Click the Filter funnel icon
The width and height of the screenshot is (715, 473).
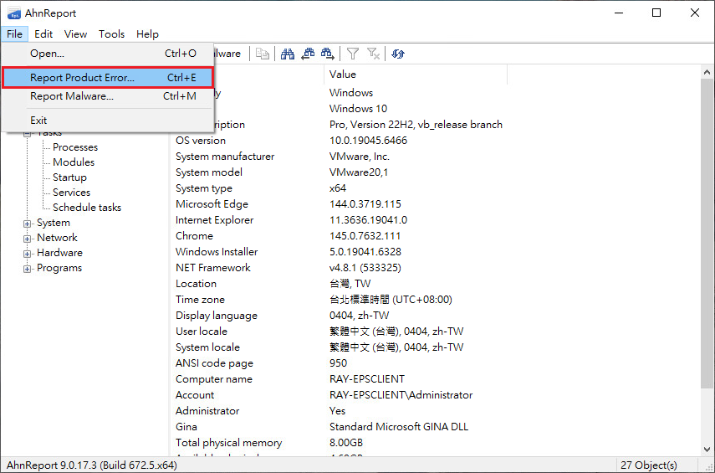[353, 54]
